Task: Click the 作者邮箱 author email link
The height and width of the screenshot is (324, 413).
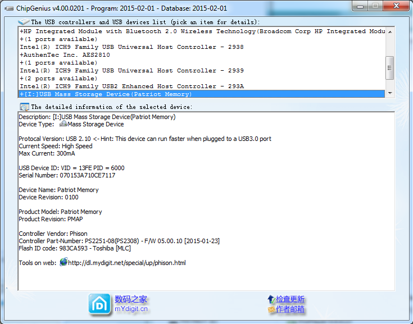Action: click(x=290, y=309)
